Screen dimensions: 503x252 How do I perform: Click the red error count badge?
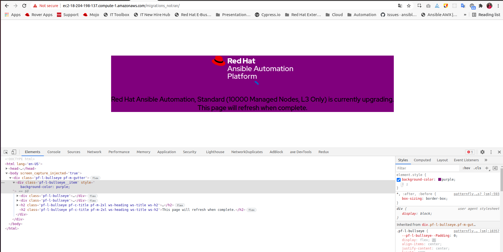pyautogui.click(x=470, y=152)
